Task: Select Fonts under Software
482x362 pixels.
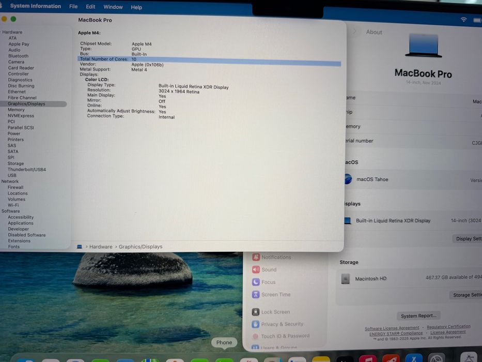Action: point(13,247)
